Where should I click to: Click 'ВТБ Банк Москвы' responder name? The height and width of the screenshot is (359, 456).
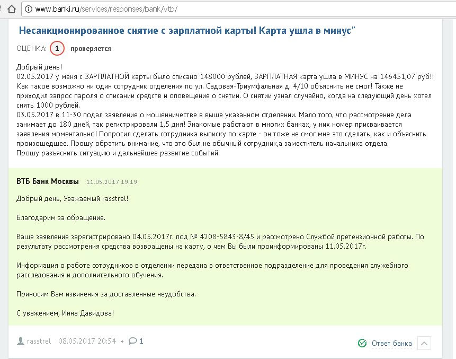click(48, 181)
